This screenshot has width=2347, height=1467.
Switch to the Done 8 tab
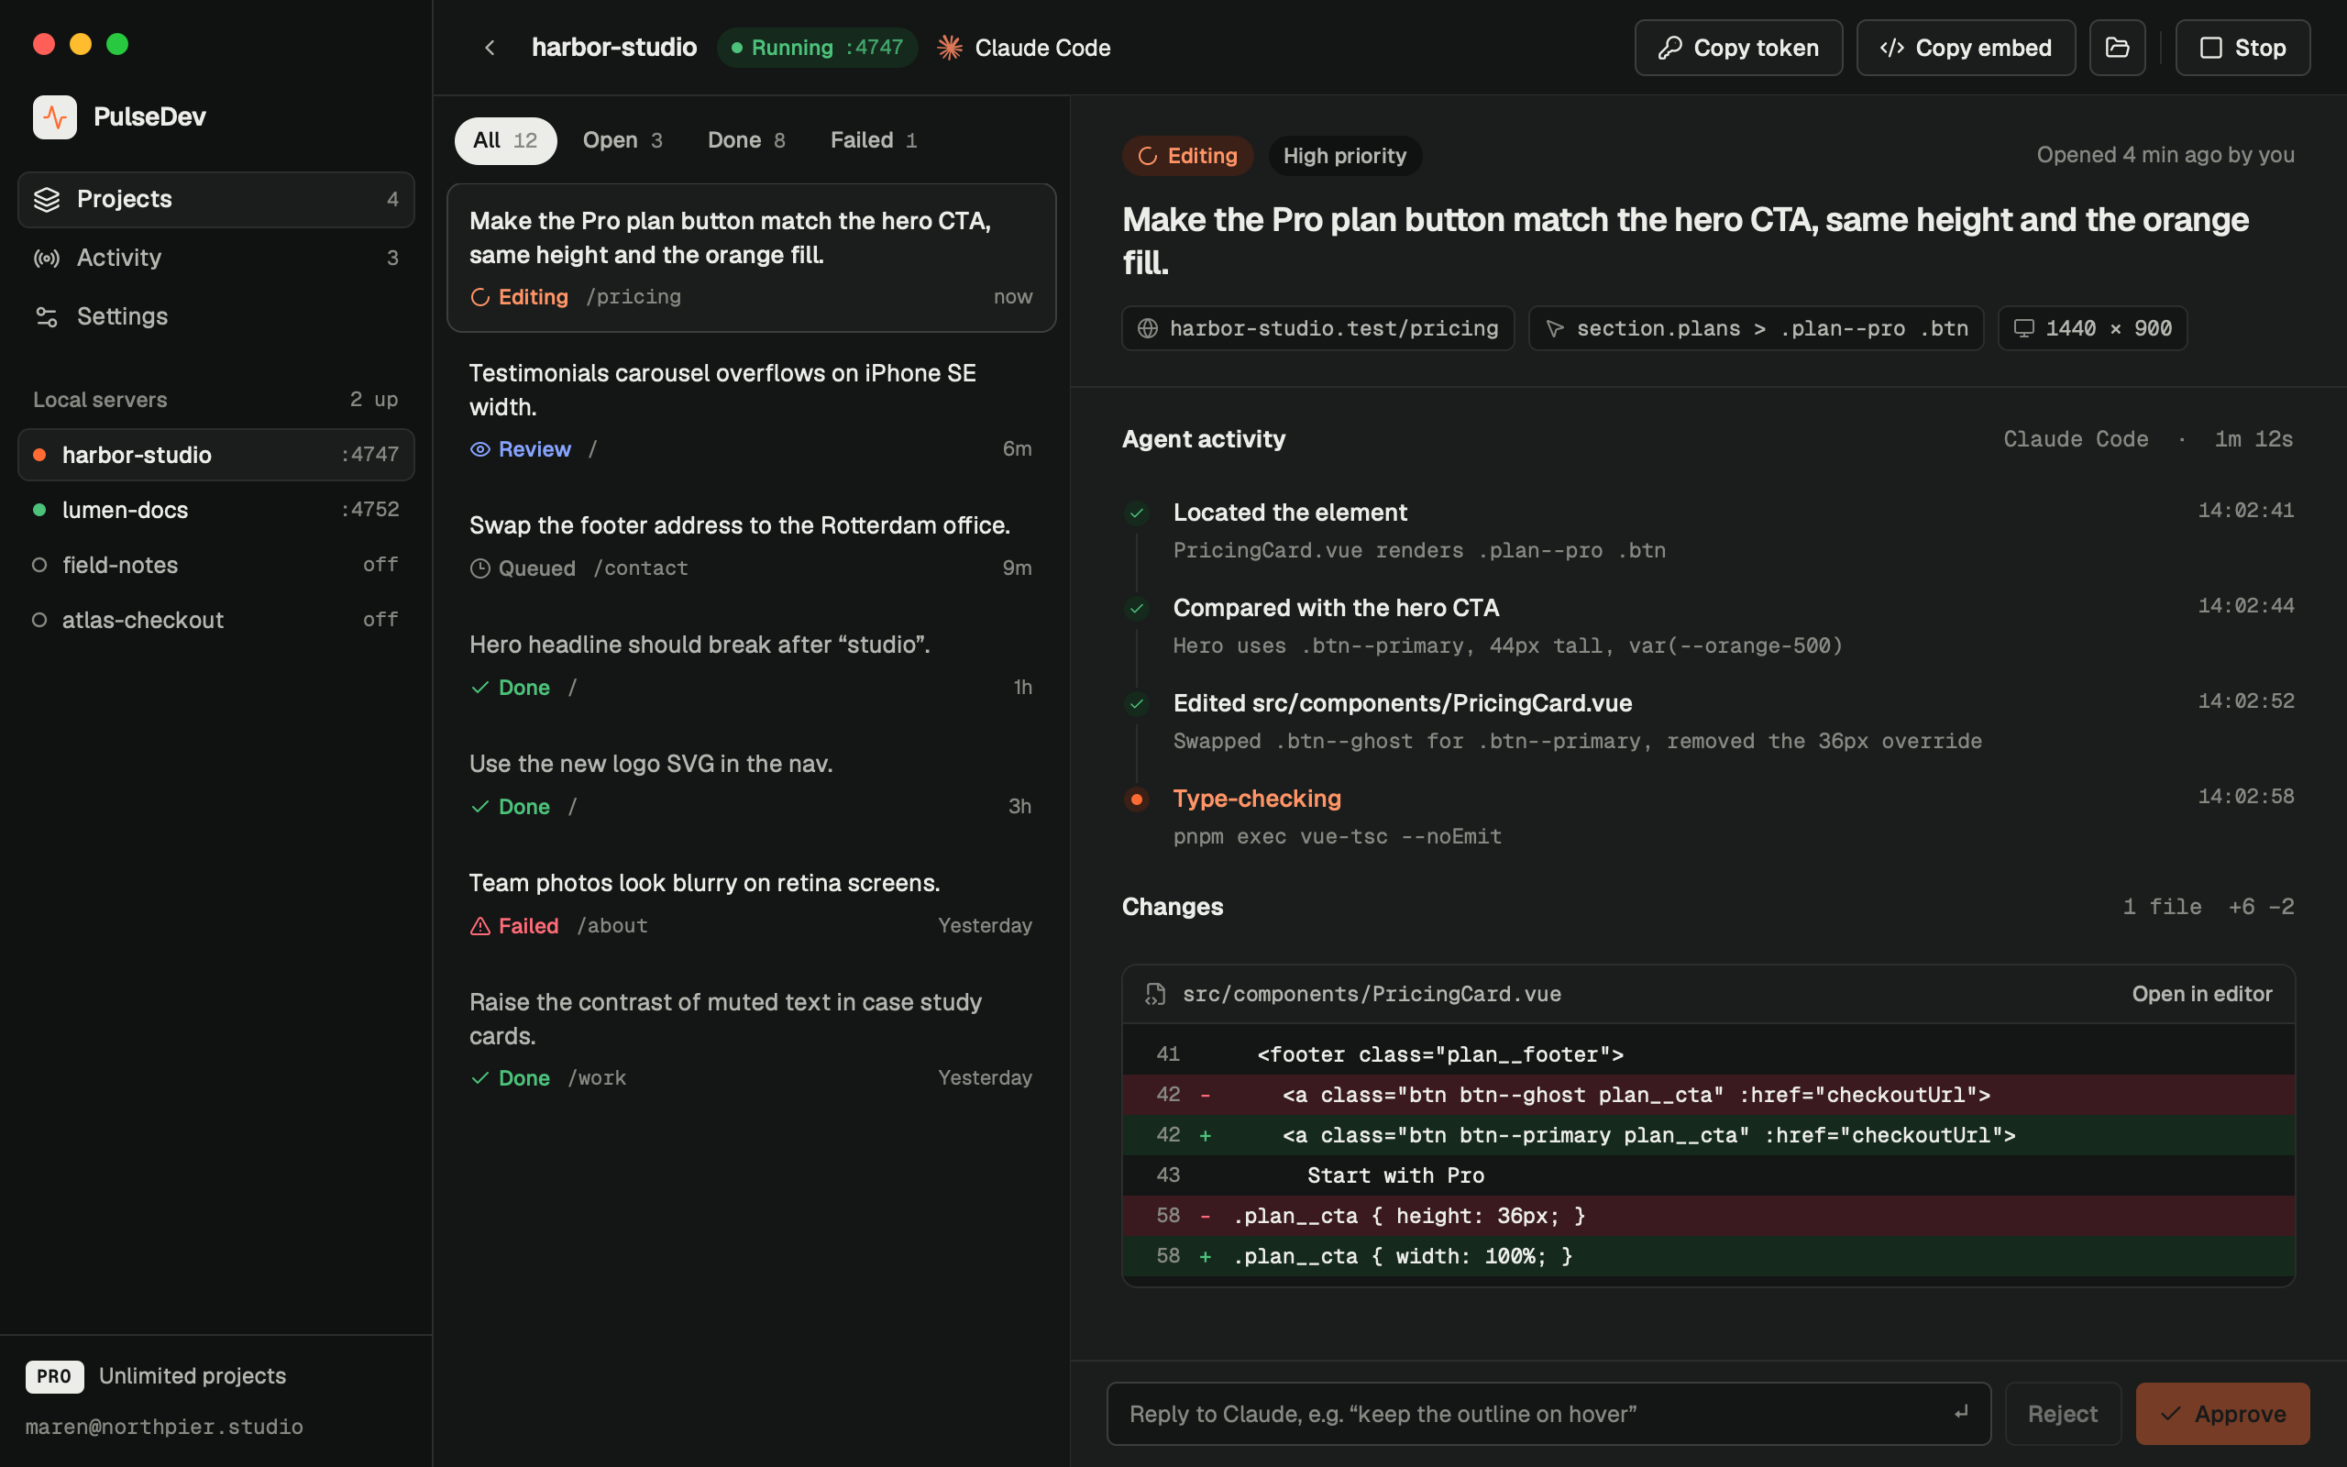[747, 140]
